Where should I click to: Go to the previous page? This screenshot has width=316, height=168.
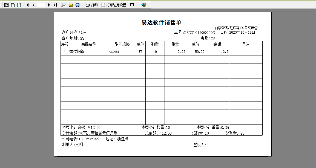point(33,5)
